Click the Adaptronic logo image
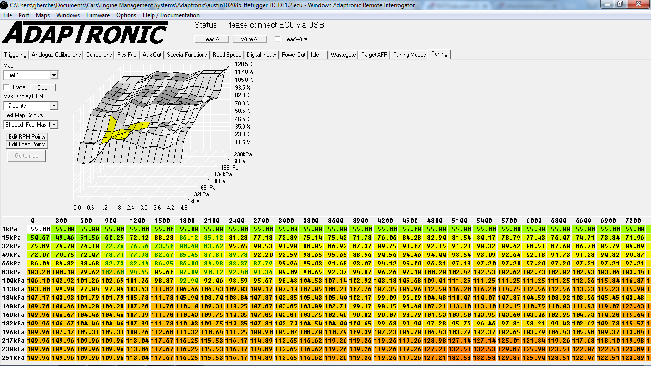The width and height of the screenshot is (651, 366). click(85, 33)
